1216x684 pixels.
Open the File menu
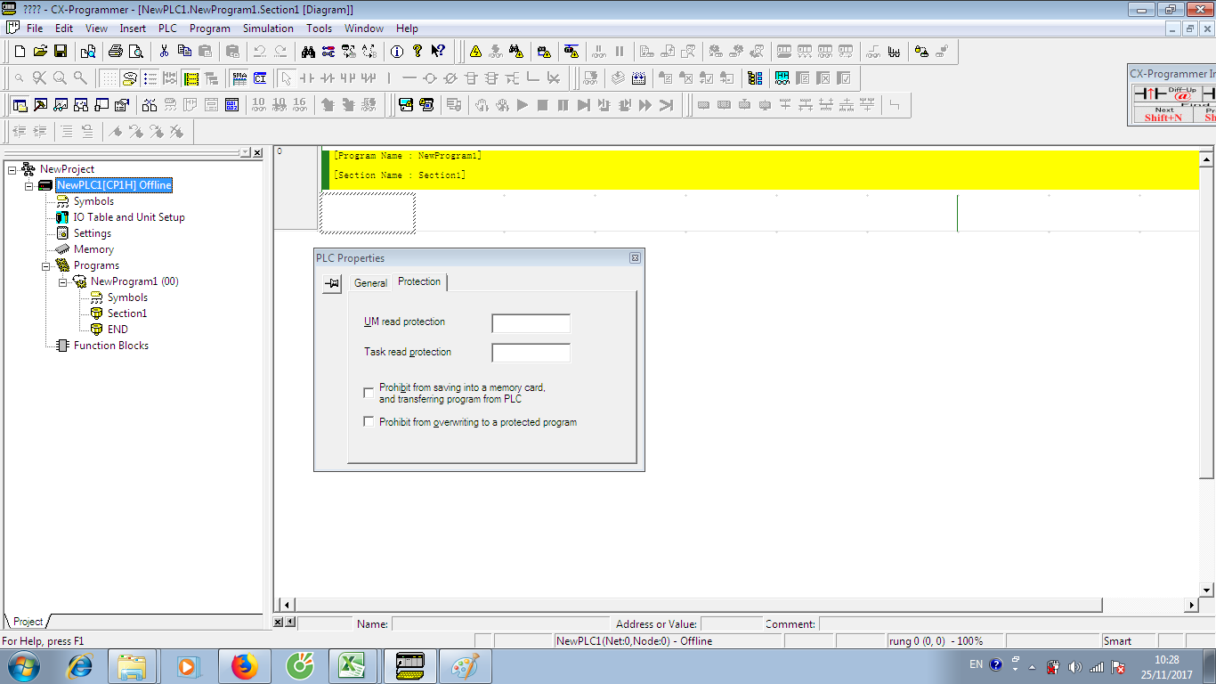click(x=35, y=28)
